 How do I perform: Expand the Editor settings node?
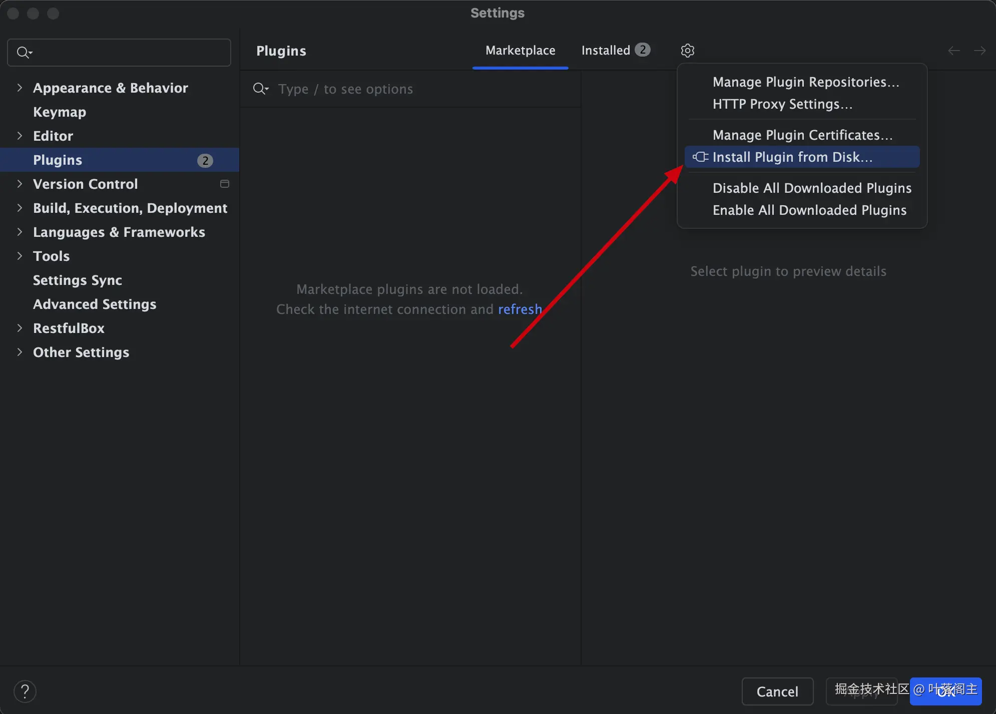20,136
